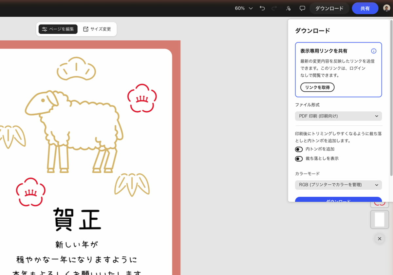Select the sheep illustration on the card
Screen dimensions: 393x275
(75, 131)
